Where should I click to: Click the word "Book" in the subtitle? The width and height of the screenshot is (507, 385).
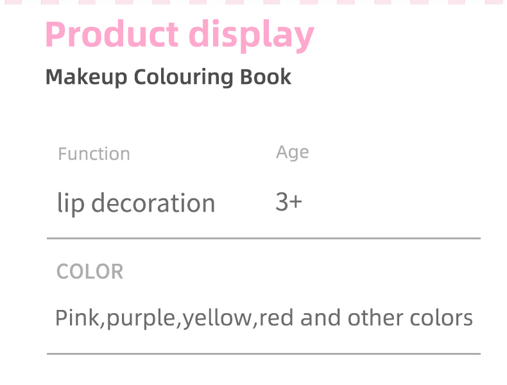[x=266, y=78]
